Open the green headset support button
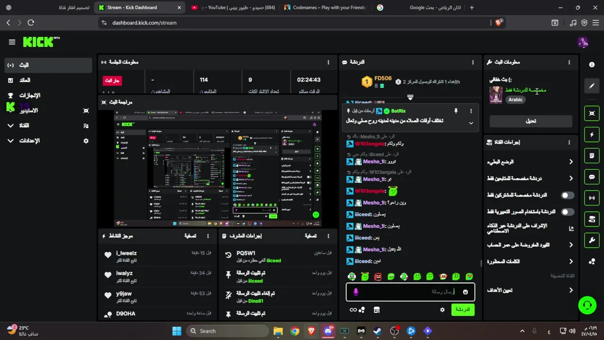This screenshot has height=340, width=604. coord(587,305)
